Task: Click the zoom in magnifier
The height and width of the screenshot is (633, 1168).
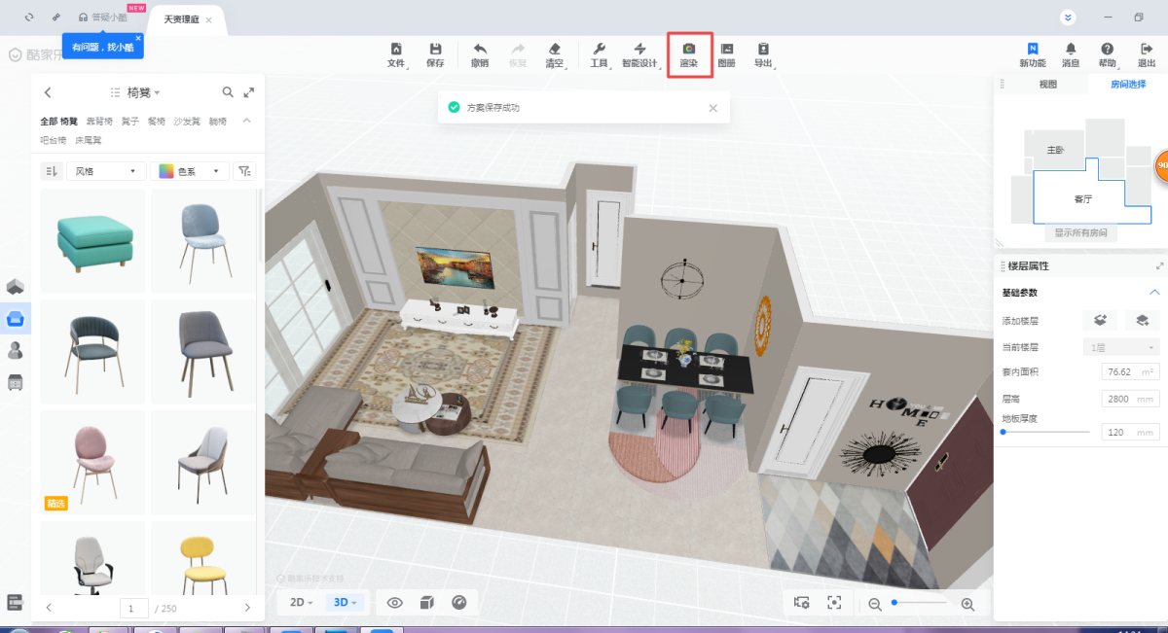Action: 967,604
